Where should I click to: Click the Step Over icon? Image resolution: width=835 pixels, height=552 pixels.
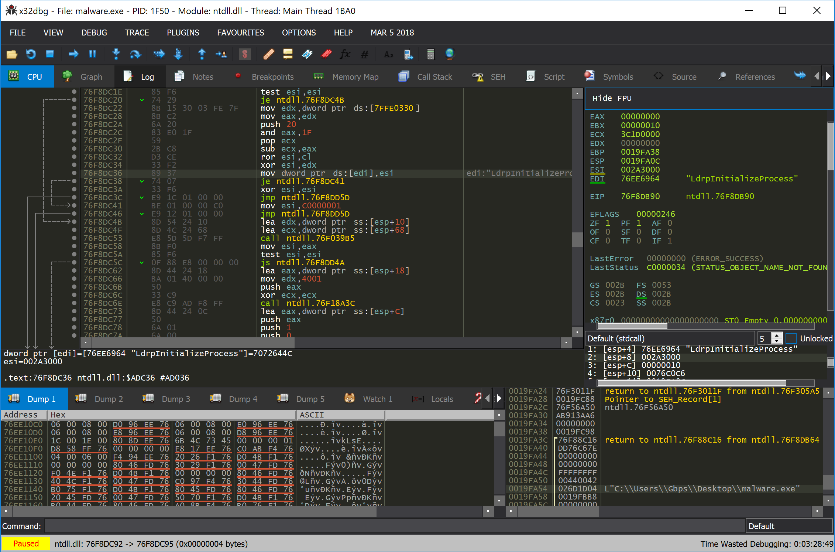click(135, 55)
